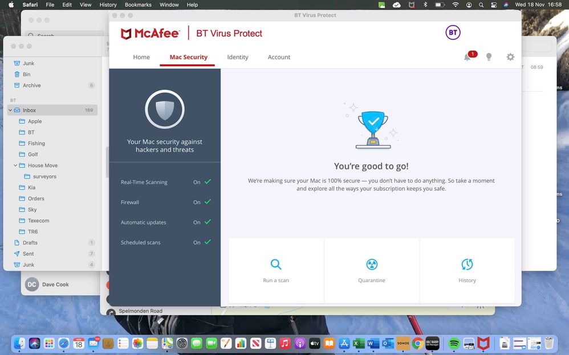Switch to the Identity tab
This screenshot has height=355, width=569.
(x=238, y=57)
